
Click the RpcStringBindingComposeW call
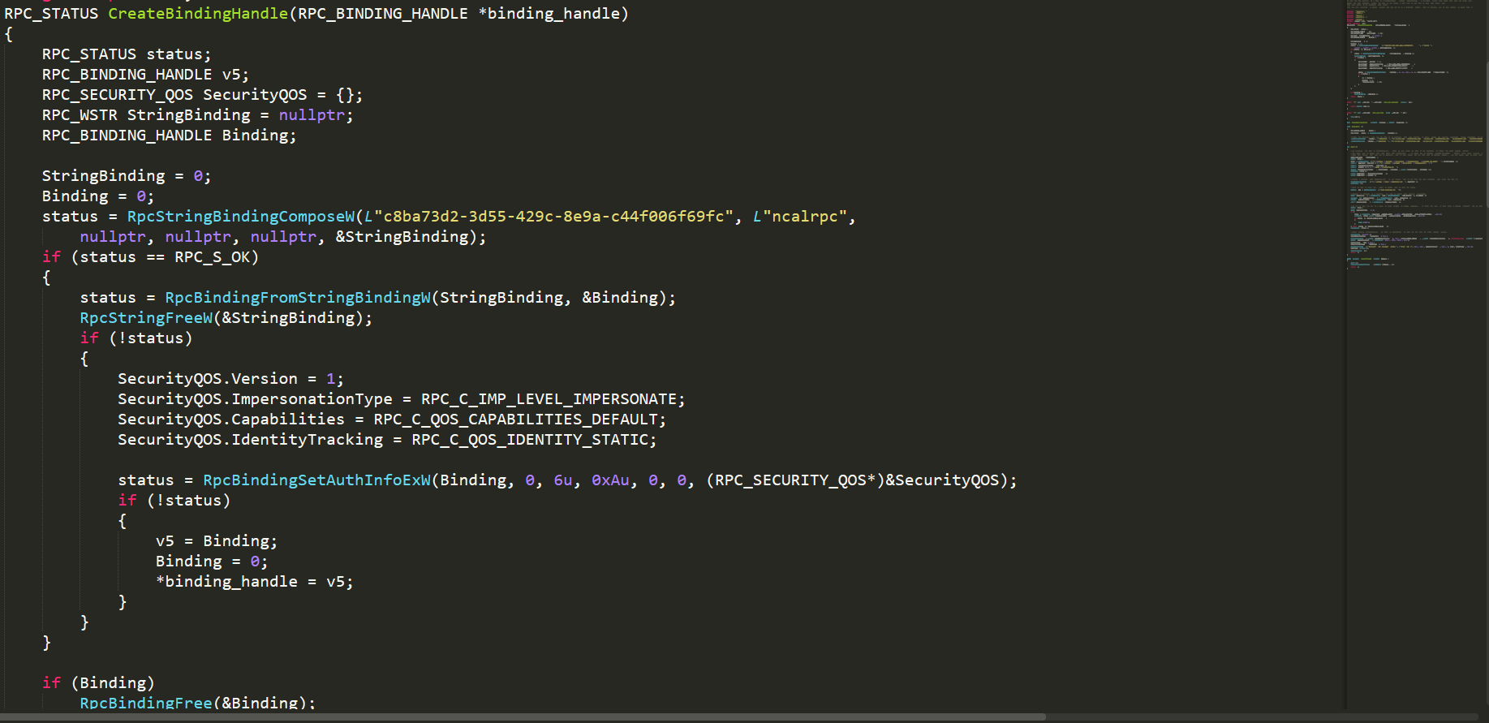coord(241,217)
